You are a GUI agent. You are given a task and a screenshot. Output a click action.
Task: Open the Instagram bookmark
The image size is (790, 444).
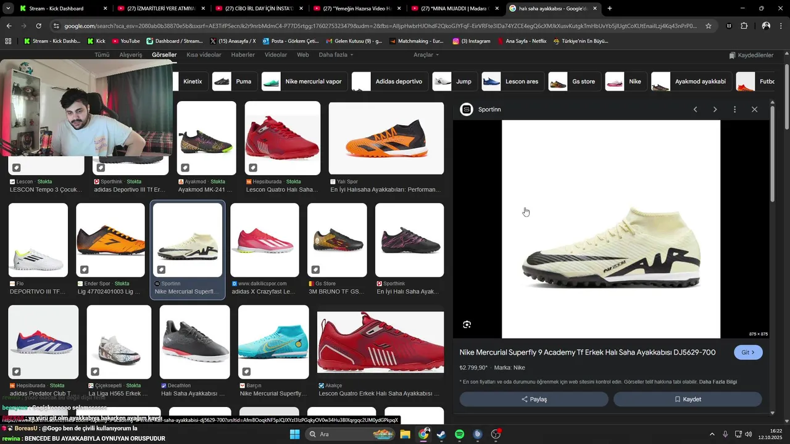click(472, 41)
